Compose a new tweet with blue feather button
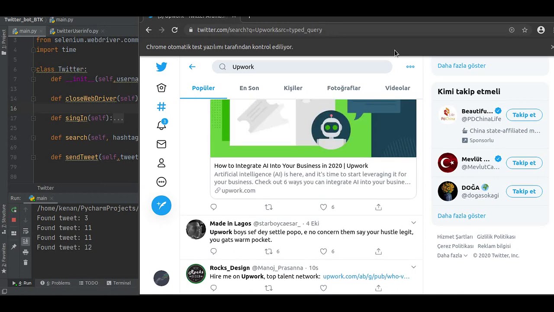Screen dimensions: 554x312 click(x=161, y=205)
